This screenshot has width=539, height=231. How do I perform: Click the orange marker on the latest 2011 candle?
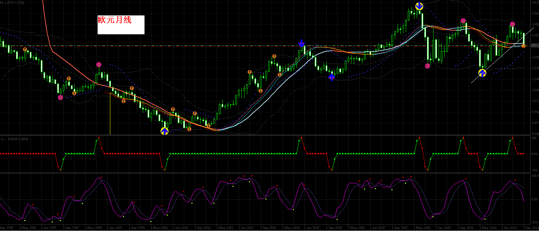(x=524, y=46)
